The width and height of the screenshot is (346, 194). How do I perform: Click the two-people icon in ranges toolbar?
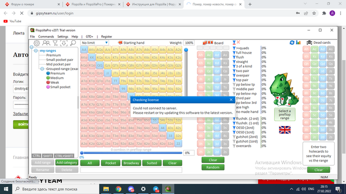pyautogui.click(x=46, y=43)
